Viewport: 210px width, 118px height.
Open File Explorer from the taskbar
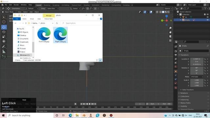(77, 115)
